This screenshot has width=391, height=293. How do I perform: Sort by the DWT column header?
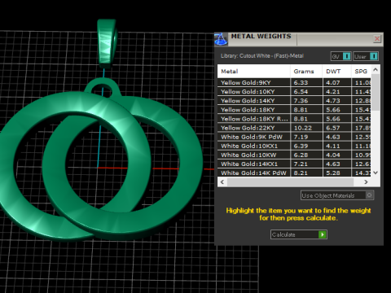point(337,72)
